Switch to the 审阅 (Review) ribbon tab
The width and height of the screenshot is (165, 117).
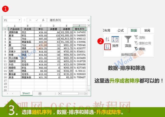coord(147,31)
